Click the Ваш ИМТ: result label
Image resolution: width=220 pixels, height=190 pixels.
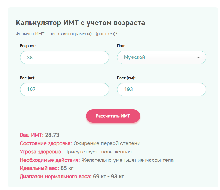32,135
